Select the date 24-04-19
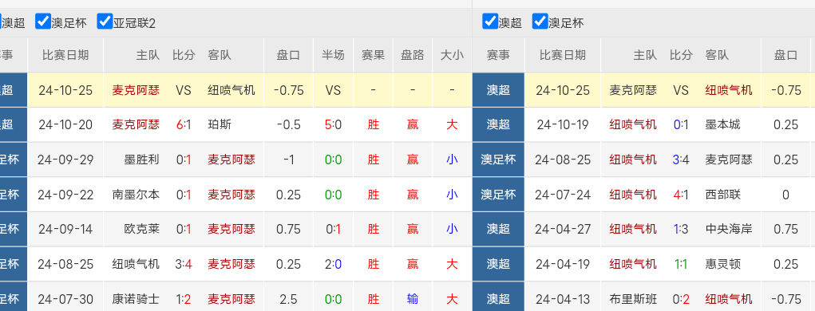This screenshot has width=815, height=311. coord(563,264)
